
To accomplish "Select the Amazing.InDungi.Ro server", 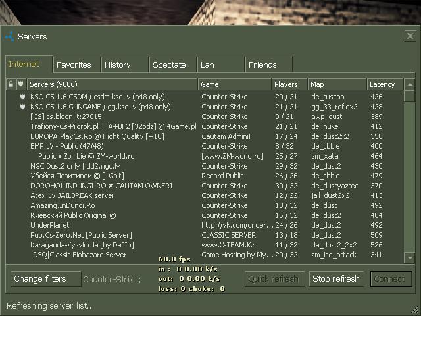I will pyautogui.click(x=205, y=205).
